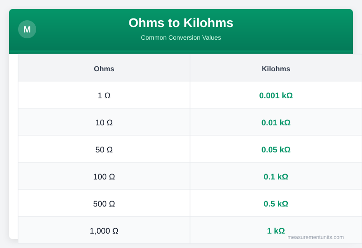Click the 'Kilohms' column header

[276, 68]
